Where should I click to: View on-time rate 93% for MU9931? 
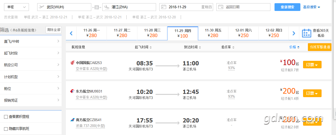coord(231,97)
